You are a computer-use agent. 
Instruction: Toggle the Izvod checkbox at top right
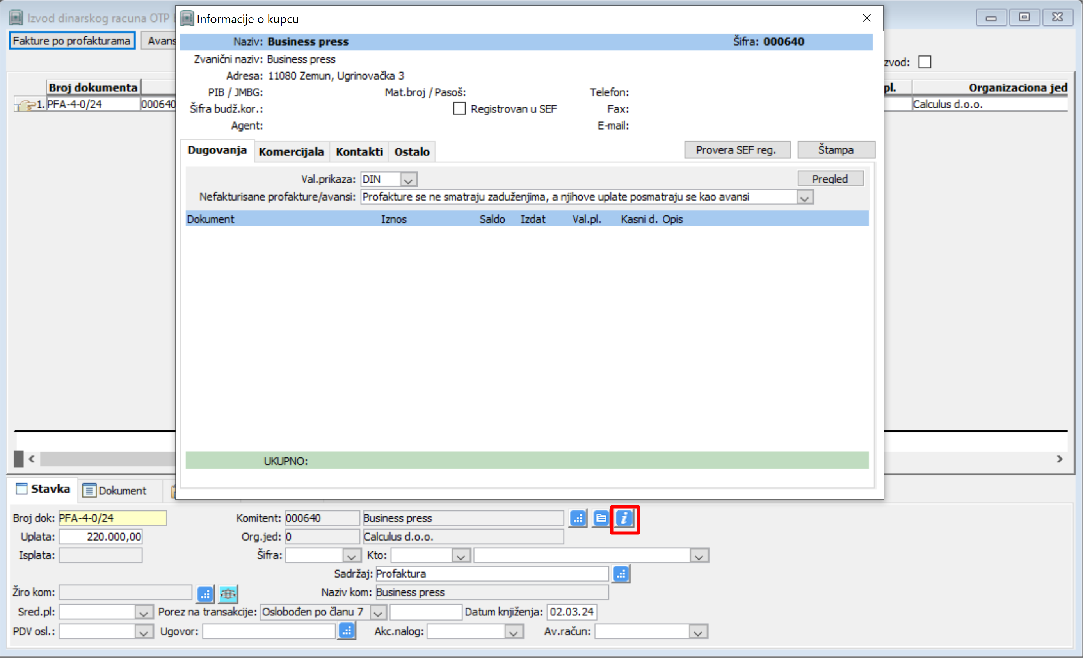pyautogui.click(x=924, y=62)
